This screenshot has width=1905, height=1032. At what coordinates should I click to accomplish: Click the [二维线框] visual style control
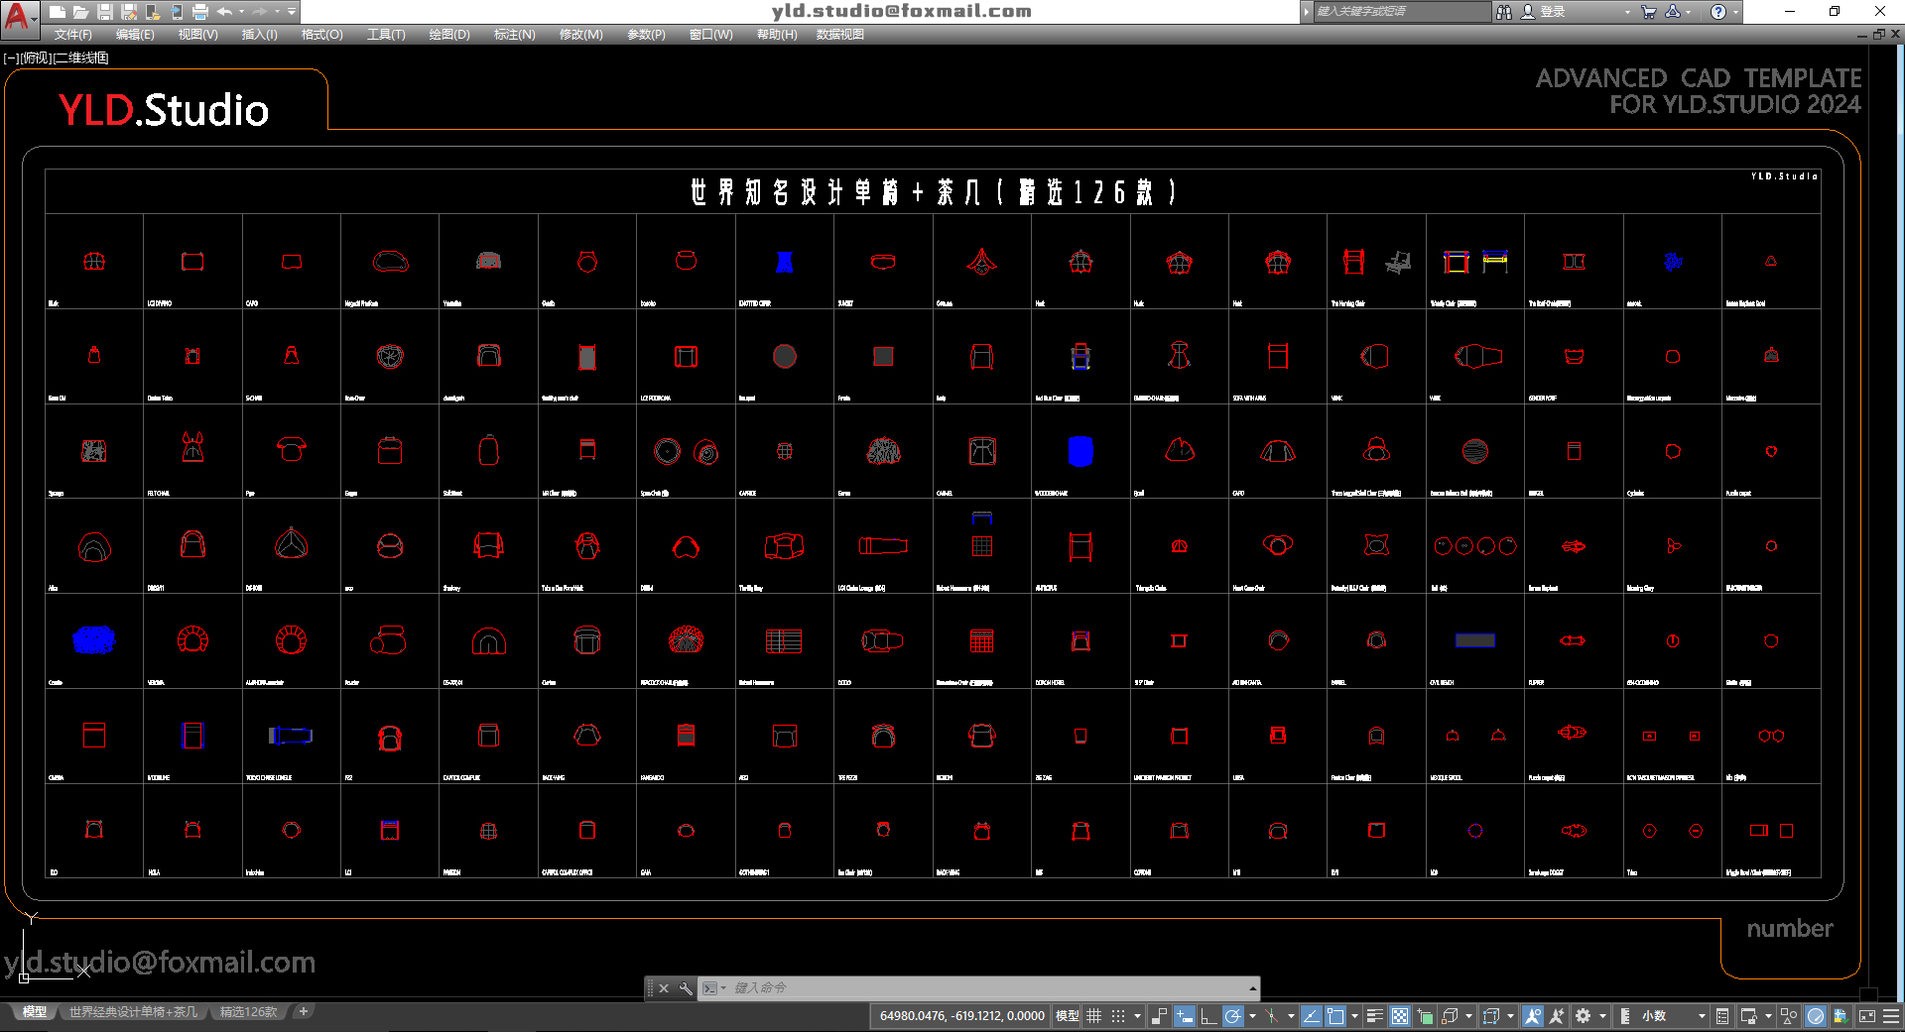80,57
